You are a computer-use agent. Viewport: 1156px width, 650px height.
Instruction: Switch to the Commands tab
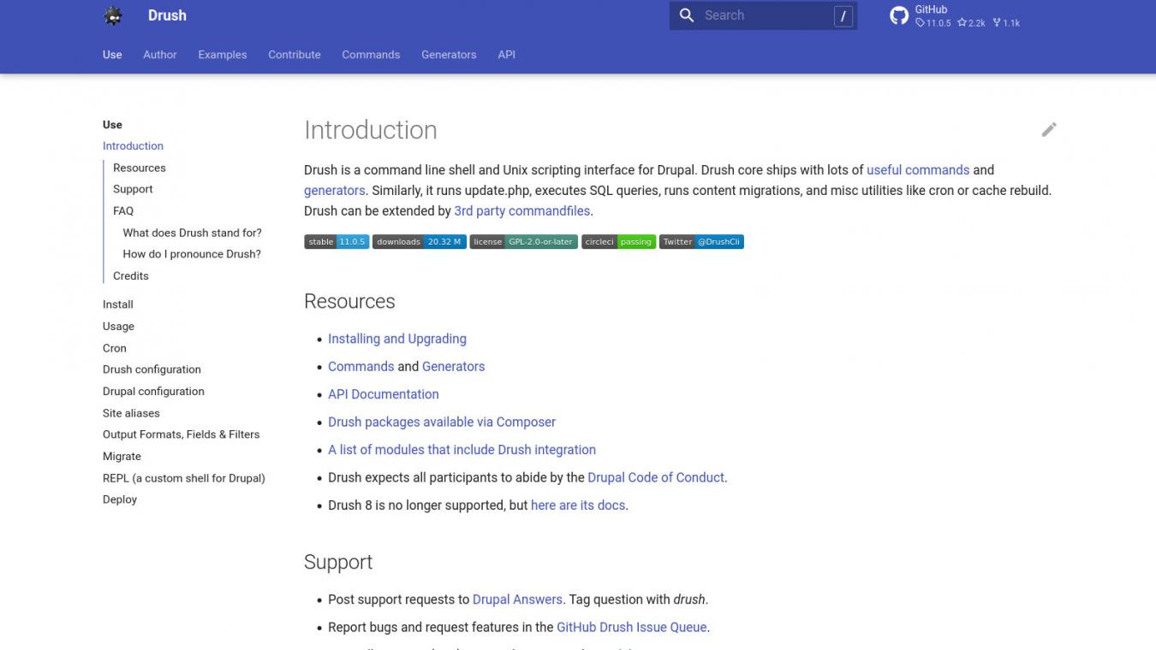[x=371, y=55]
